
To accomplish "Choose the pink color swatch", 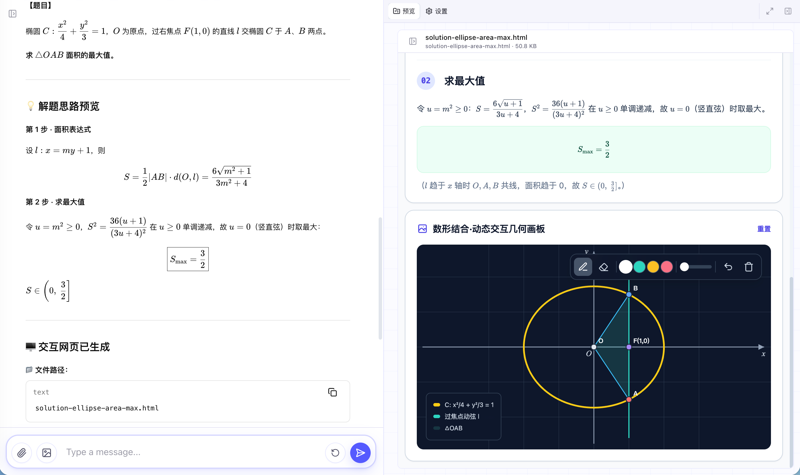I will (x=667, y=267).
